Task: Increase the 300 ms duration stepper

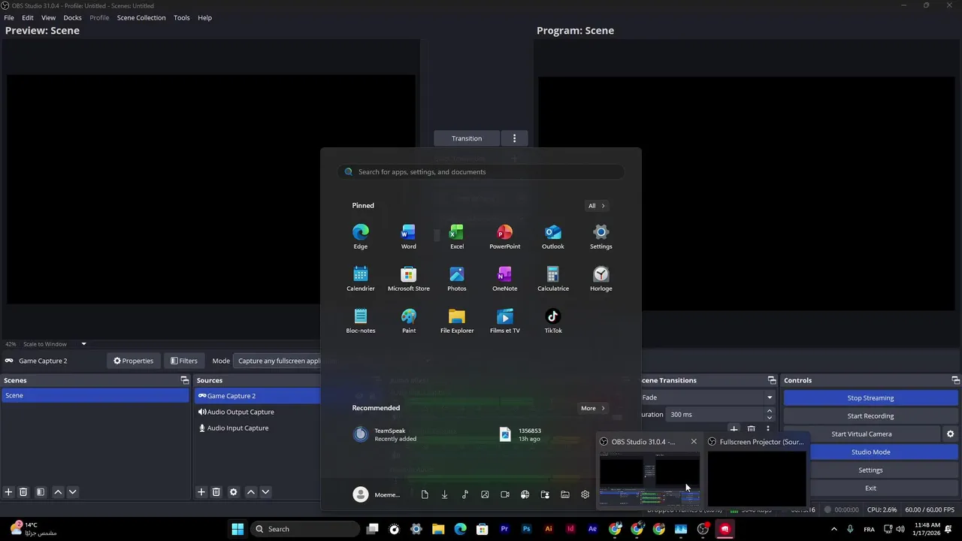Action: pos(769,411)
